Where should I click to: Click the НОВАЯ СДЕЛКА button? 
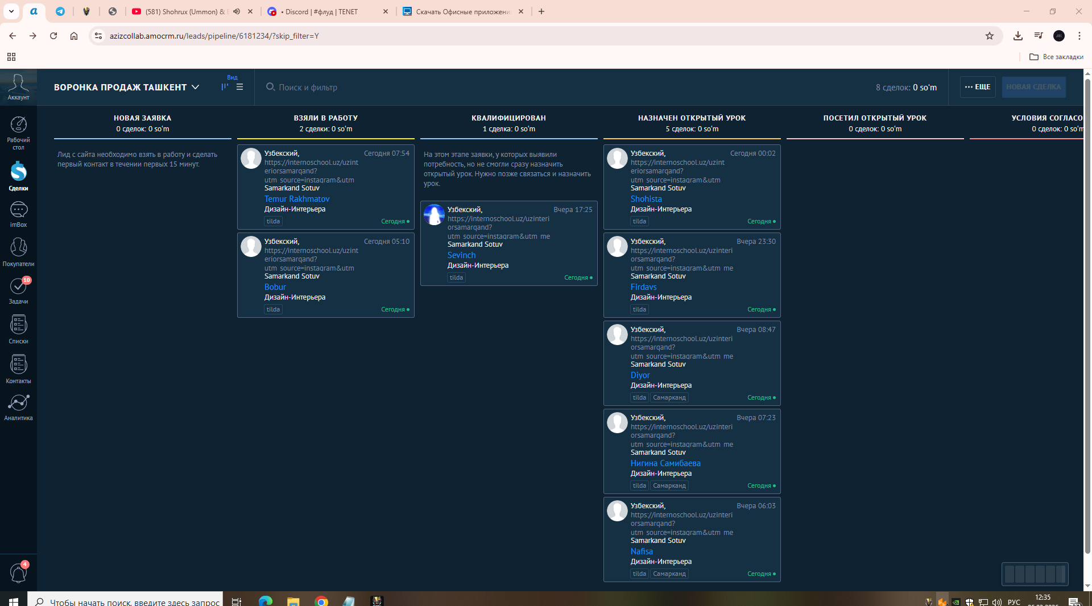pos(1033,87)
